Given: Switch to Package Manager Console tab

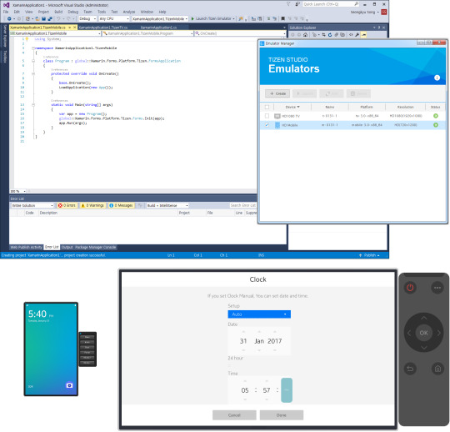Looking at the screenshot, I should point(96,247).
